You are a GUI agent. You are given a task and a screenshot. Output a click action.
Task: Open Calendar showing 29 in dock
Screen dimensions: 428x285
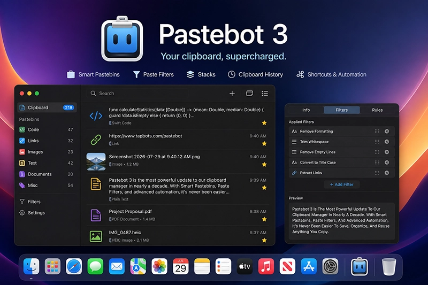(x=181, y=266)
